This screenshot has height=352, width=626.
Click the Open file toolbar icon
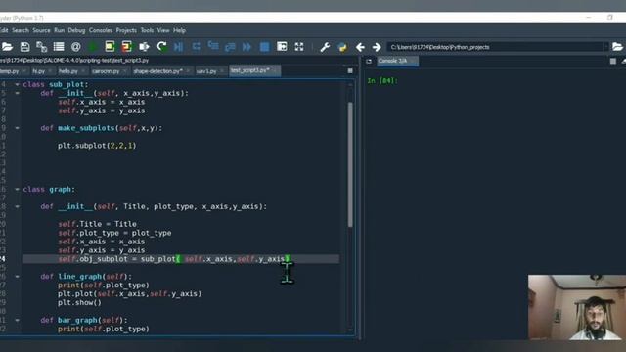(7, 47)
